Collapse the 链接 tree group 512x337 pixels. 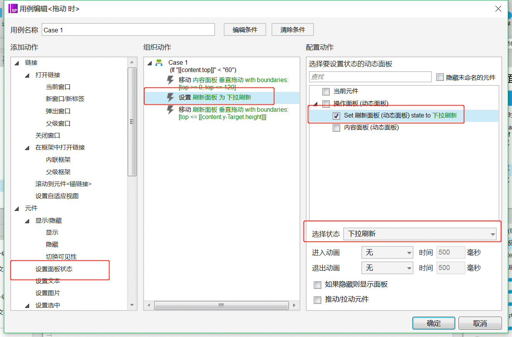pos(17,63)
